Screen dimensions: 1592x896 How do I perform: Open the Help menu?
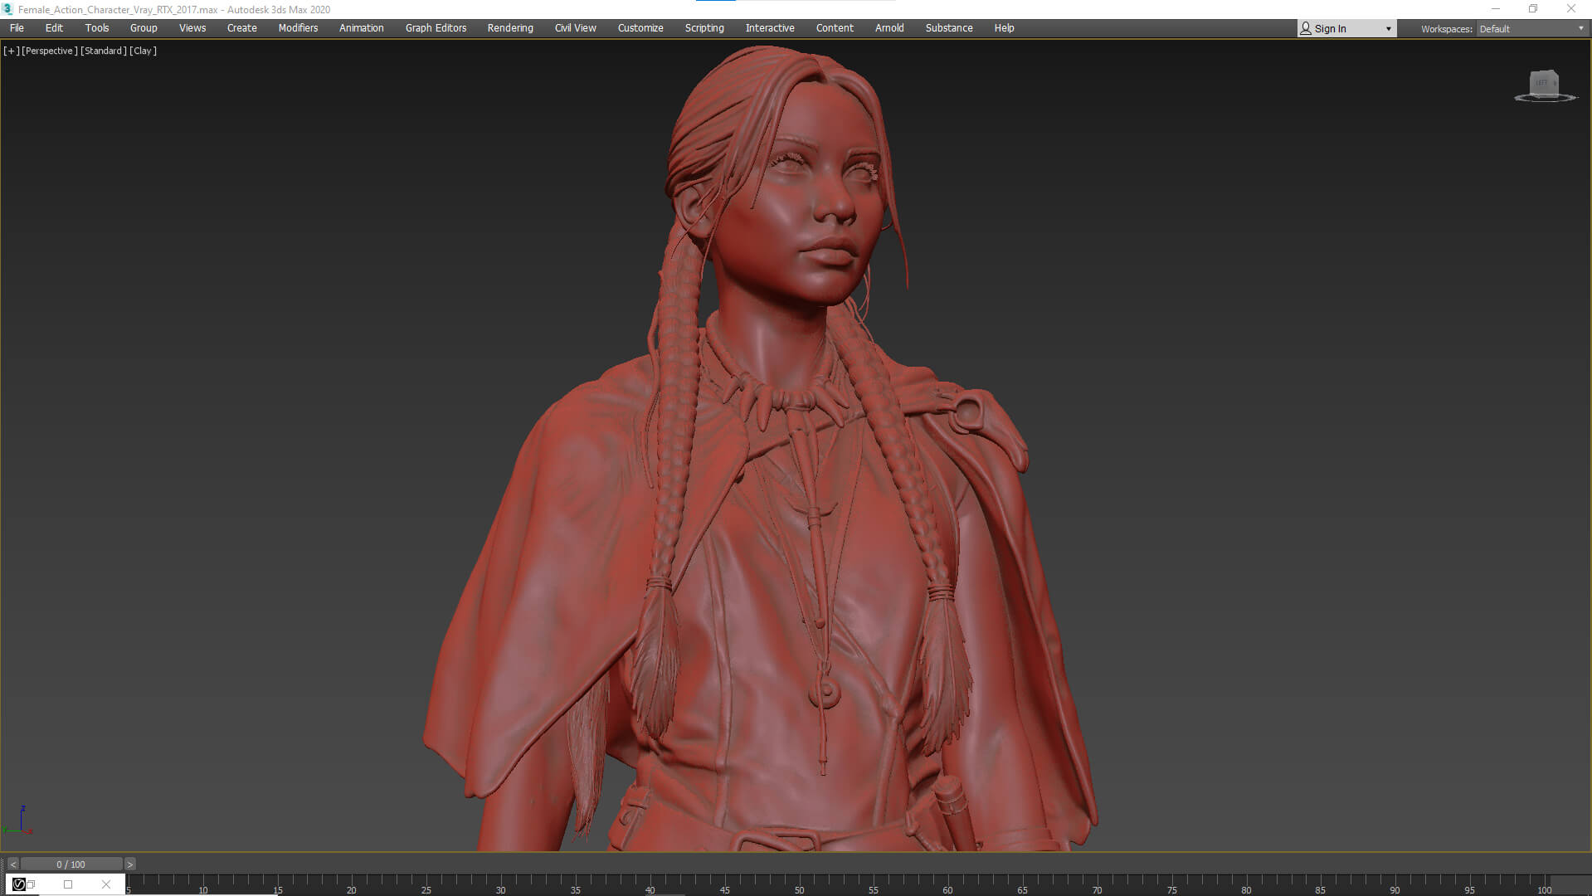click(1004, 28)
